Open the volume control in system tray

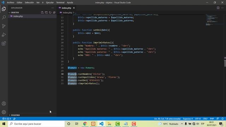pyautogui.click(x=198, y=124)
